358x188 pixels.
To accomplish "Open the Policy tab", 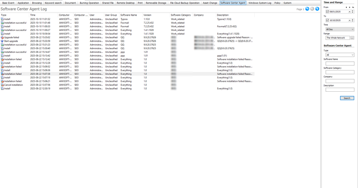I will [277, 3].
